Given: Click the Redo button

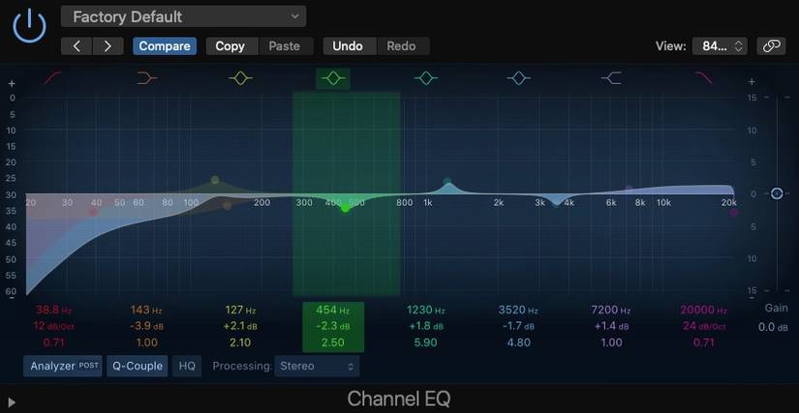Looking at the screenshot, I should tap(402, 46).
